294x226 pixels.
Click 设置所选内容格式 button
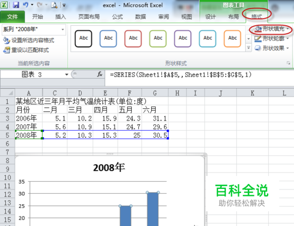point(29,41)
